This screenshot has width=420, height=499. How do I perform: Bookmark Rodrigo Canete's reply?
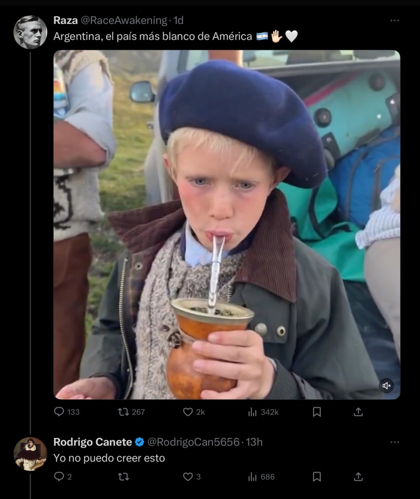(317, 477)
